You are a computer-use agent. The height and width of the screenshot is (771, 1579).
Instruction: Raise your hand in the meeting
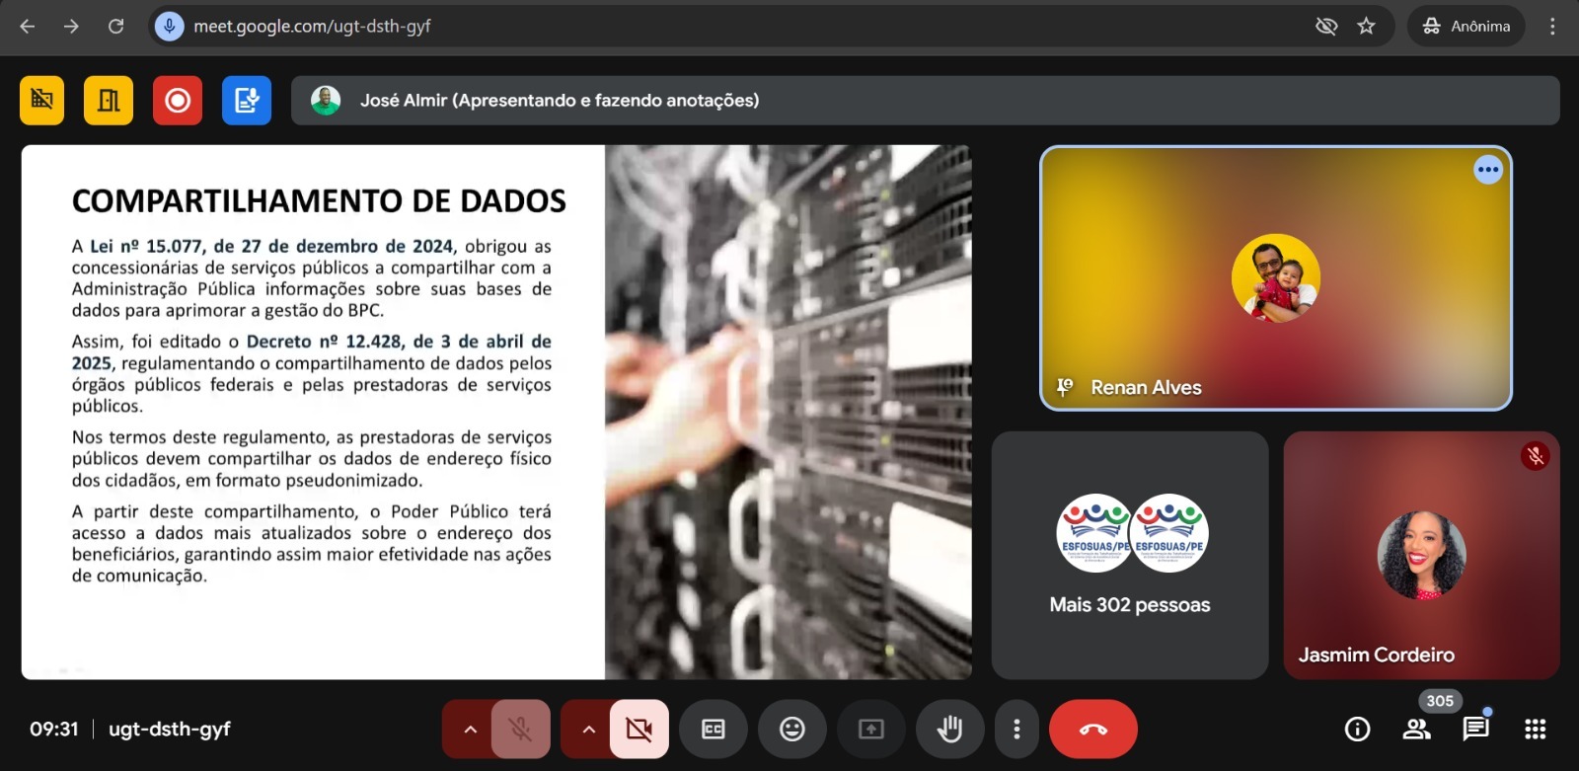949,730
